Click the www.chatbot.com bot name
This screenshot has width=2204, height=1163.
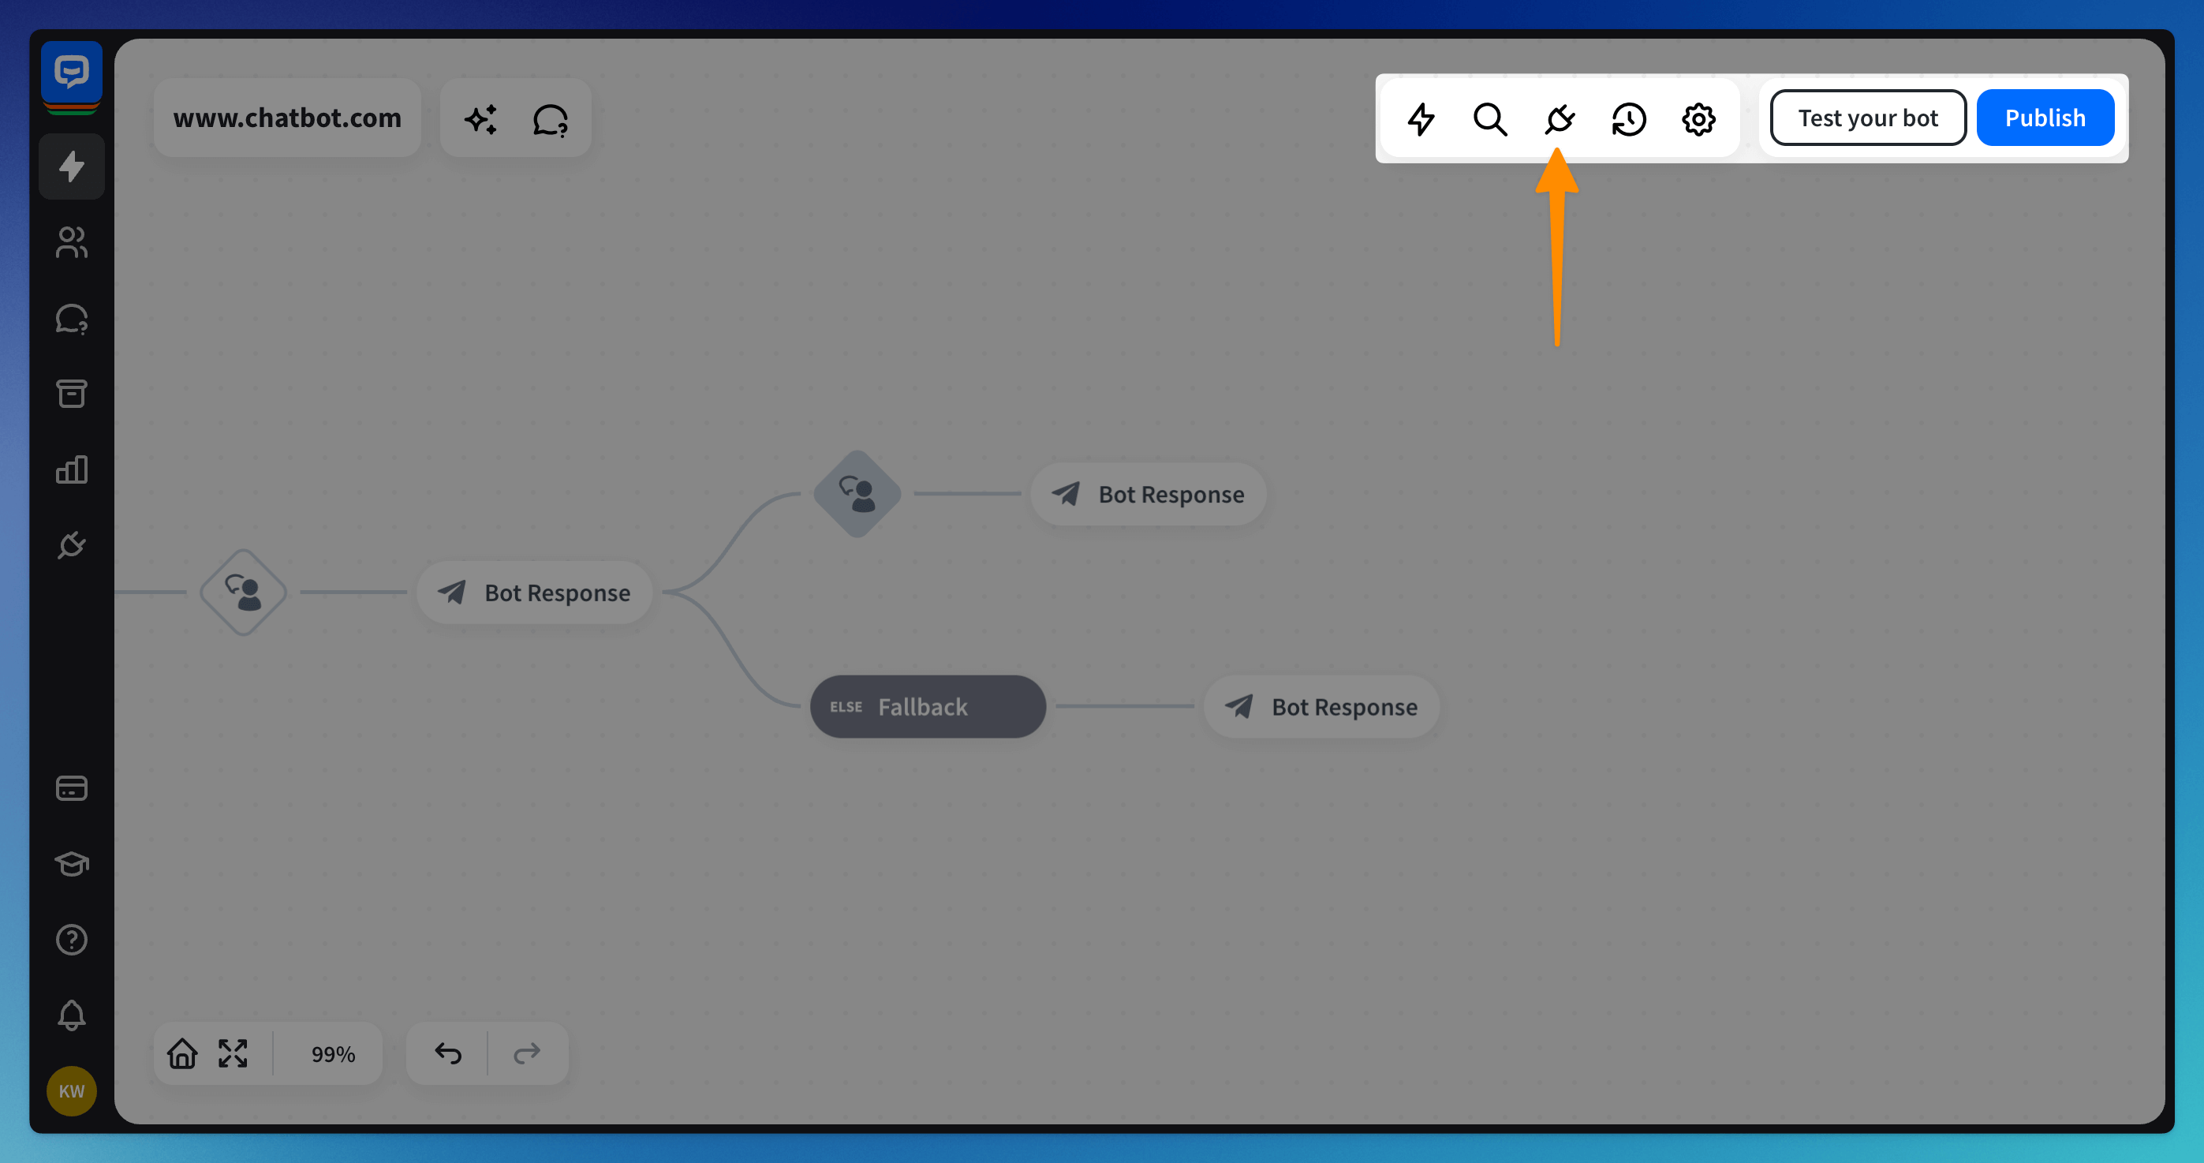287,118
